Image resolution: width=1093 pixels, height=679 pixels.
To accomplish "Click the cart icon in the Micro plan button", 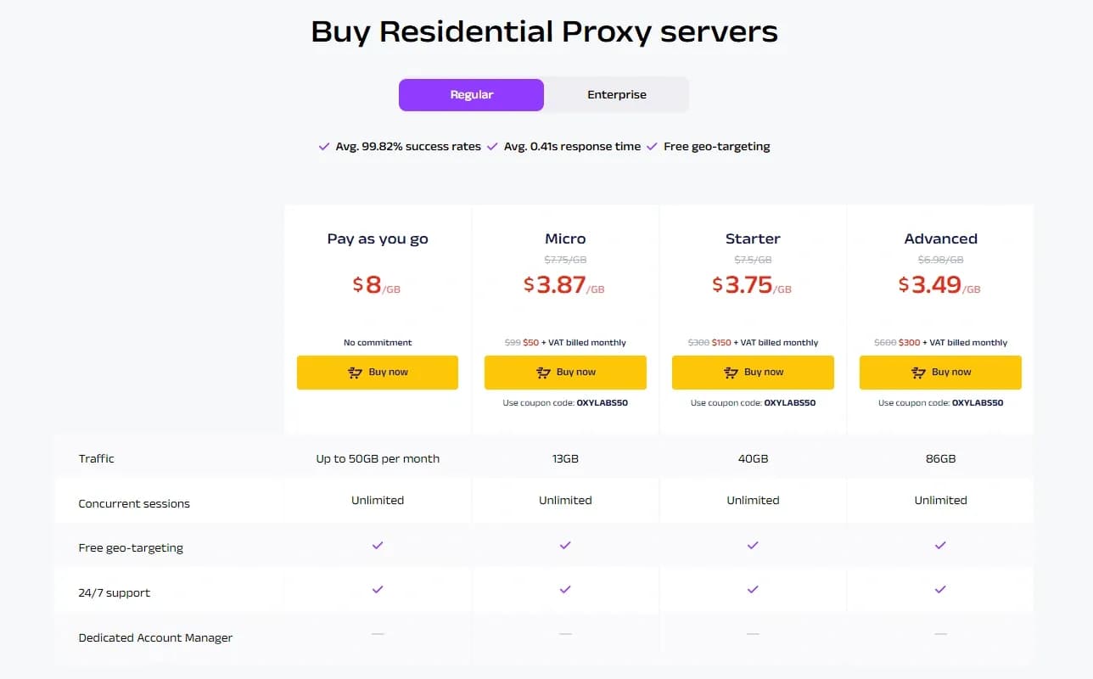I will [543, 372].
